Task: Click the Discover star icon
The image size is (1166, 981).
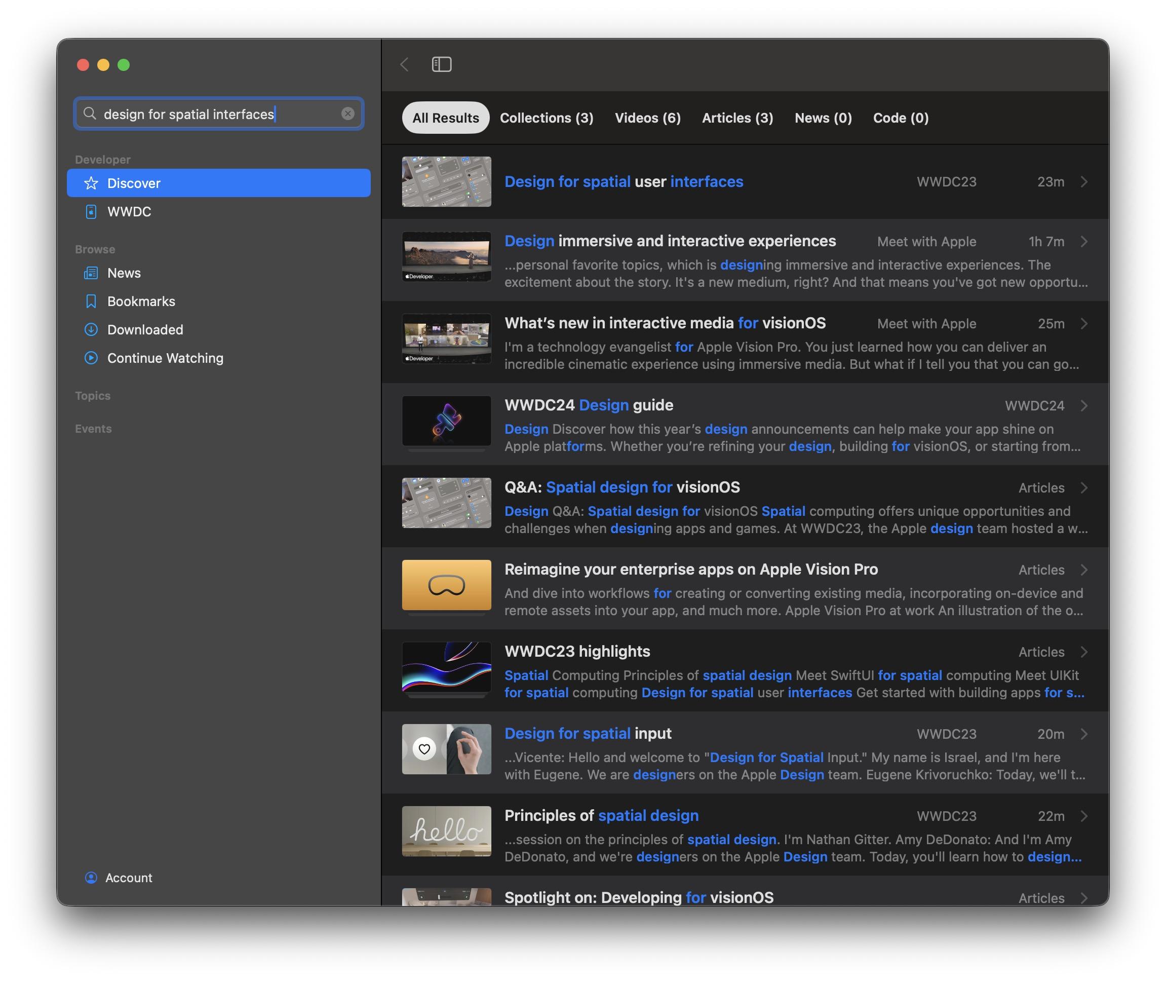Action: (x=91, y=183)
